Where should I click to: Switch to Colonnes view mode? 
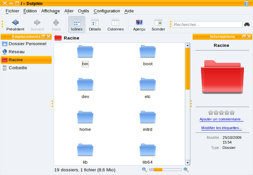115,25
